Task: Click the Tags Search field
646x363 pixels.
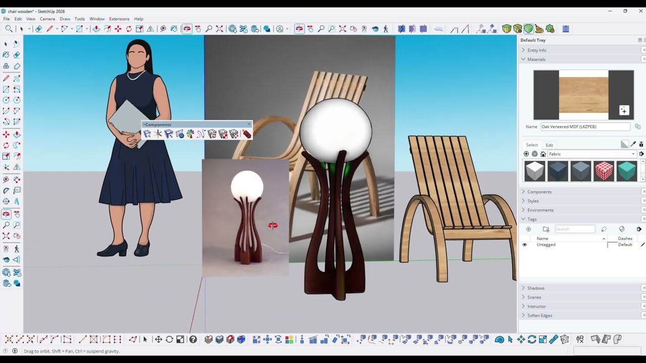Action: pyautogui.click(x=575, y=229)
